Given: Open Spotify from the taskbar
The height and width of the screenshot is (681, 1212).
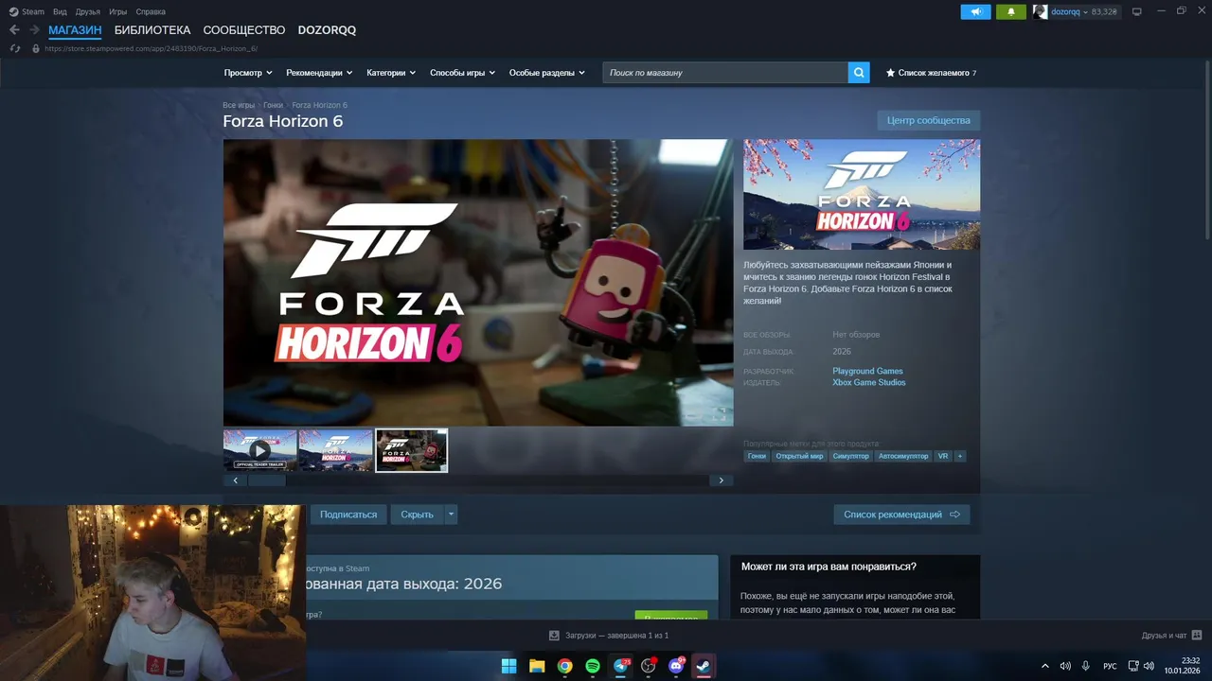Looking at the screenshot, I should (x=593, y=666).
